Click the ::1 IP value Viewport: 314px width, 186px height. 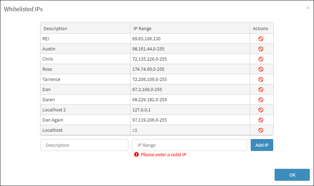tap(135, 130)
